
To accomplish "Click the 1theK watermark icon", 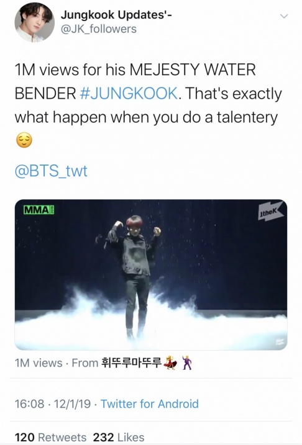I will (x=270, y=212).
